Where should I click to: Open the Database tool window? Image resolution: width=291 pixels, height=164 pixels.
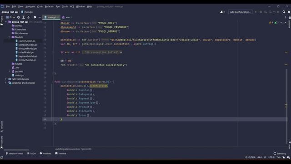pyautogui.click(x=289, y=23)
